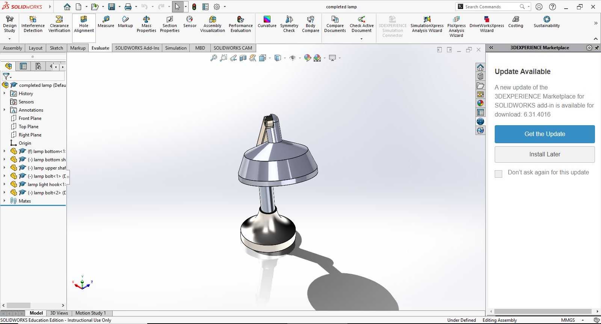
Task: Click the Get the Update button
Action: click(545, 134)
